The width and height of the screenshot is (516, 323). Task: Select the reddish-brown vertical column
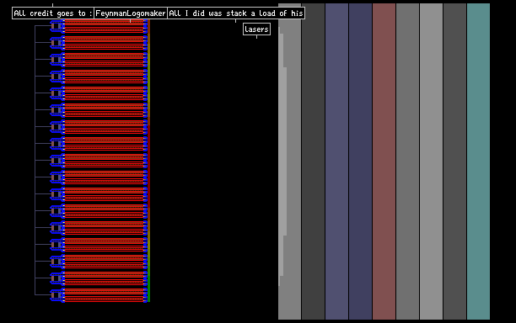384,161
